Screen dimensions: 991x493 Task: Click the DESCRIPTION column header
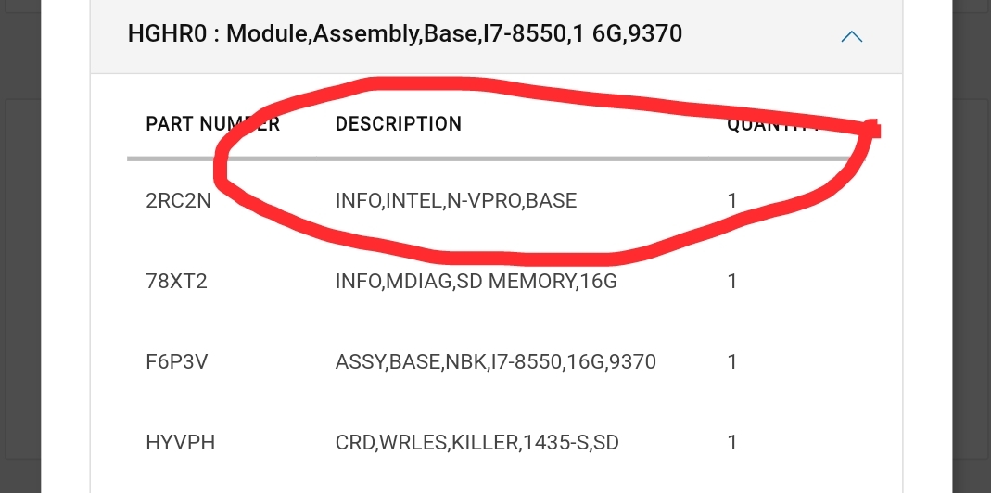(x=399, y=124)
